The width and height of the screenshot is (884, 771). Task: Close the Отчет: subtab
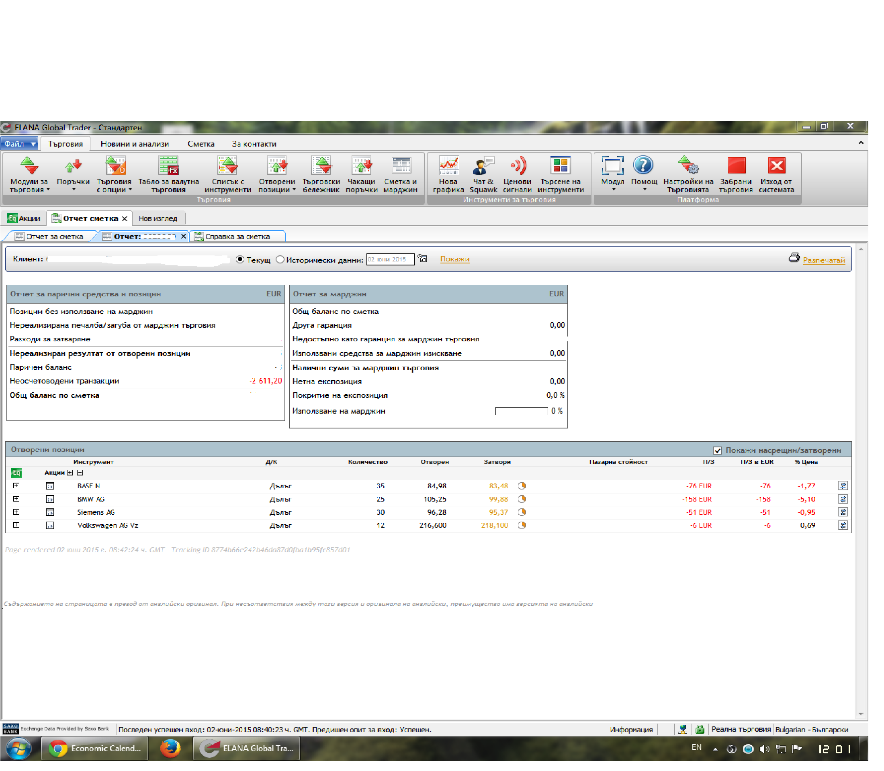coord(183,237)
